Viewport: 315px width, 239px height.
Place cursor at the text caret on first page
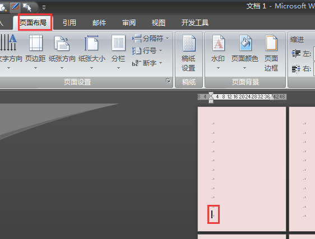pos(212,214)
